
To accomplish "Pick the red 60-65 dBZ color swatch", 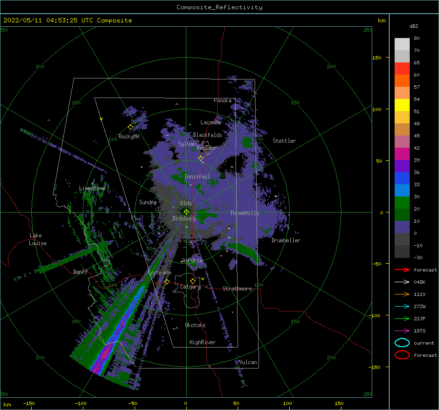I will pyautogui.click(x=402, y=69).
